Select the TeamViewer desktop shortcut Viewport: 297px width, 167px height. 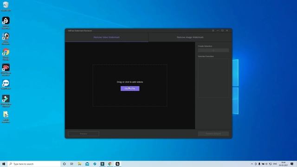6,84
